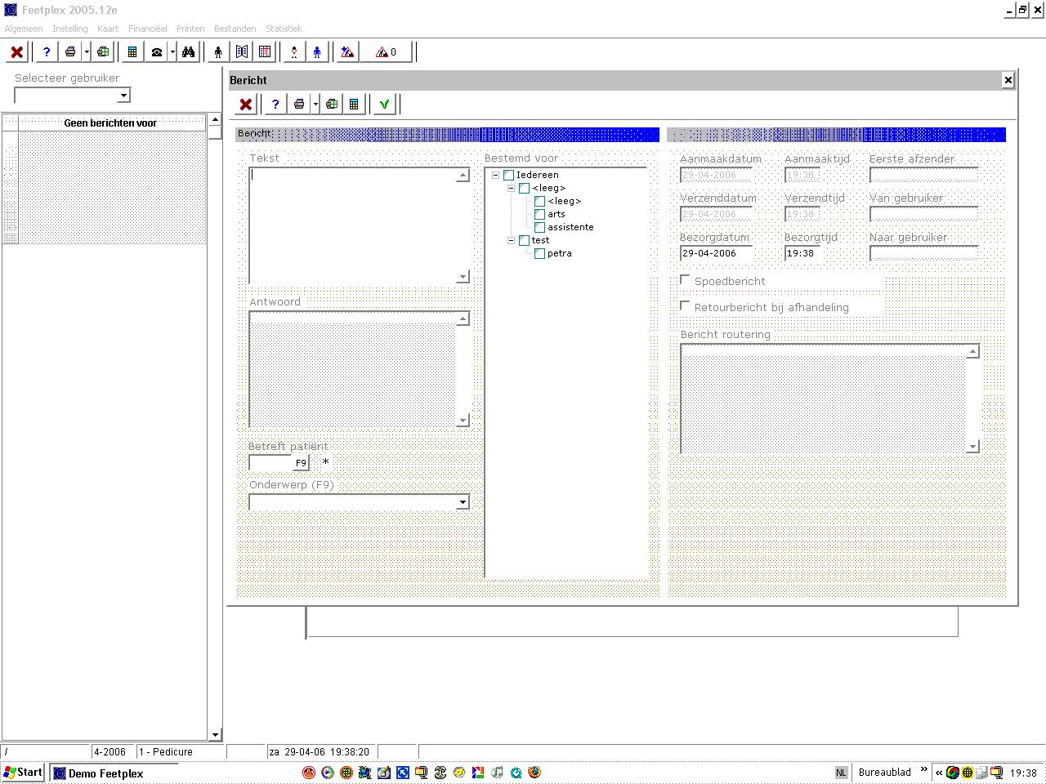Open the Onderwerp (F9) dropdown
The image size is (1046, 784).
[463, 502]
